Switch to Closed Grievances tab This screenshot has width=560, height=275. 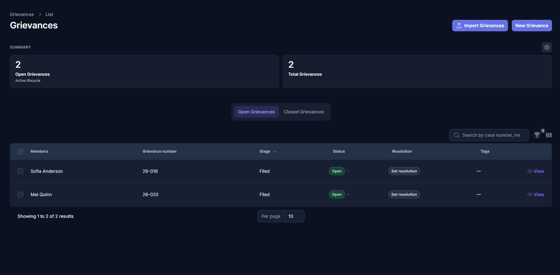click(x=304, y=112)
